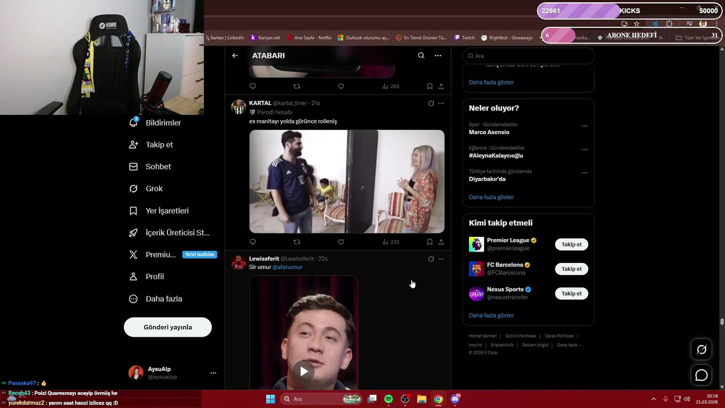Open more menu on Lewissferit post
The image size is (725, 408).
[441, 259]
